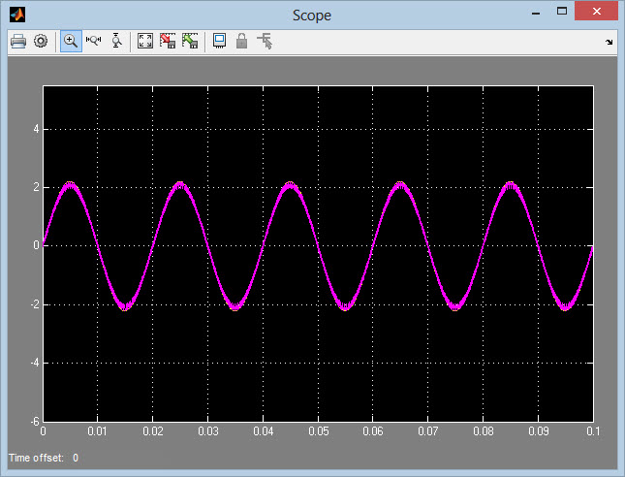This screenshot has height=477, width=625.
Task: Click the lock axes selection icon
Action: click(x=241, y=41)
